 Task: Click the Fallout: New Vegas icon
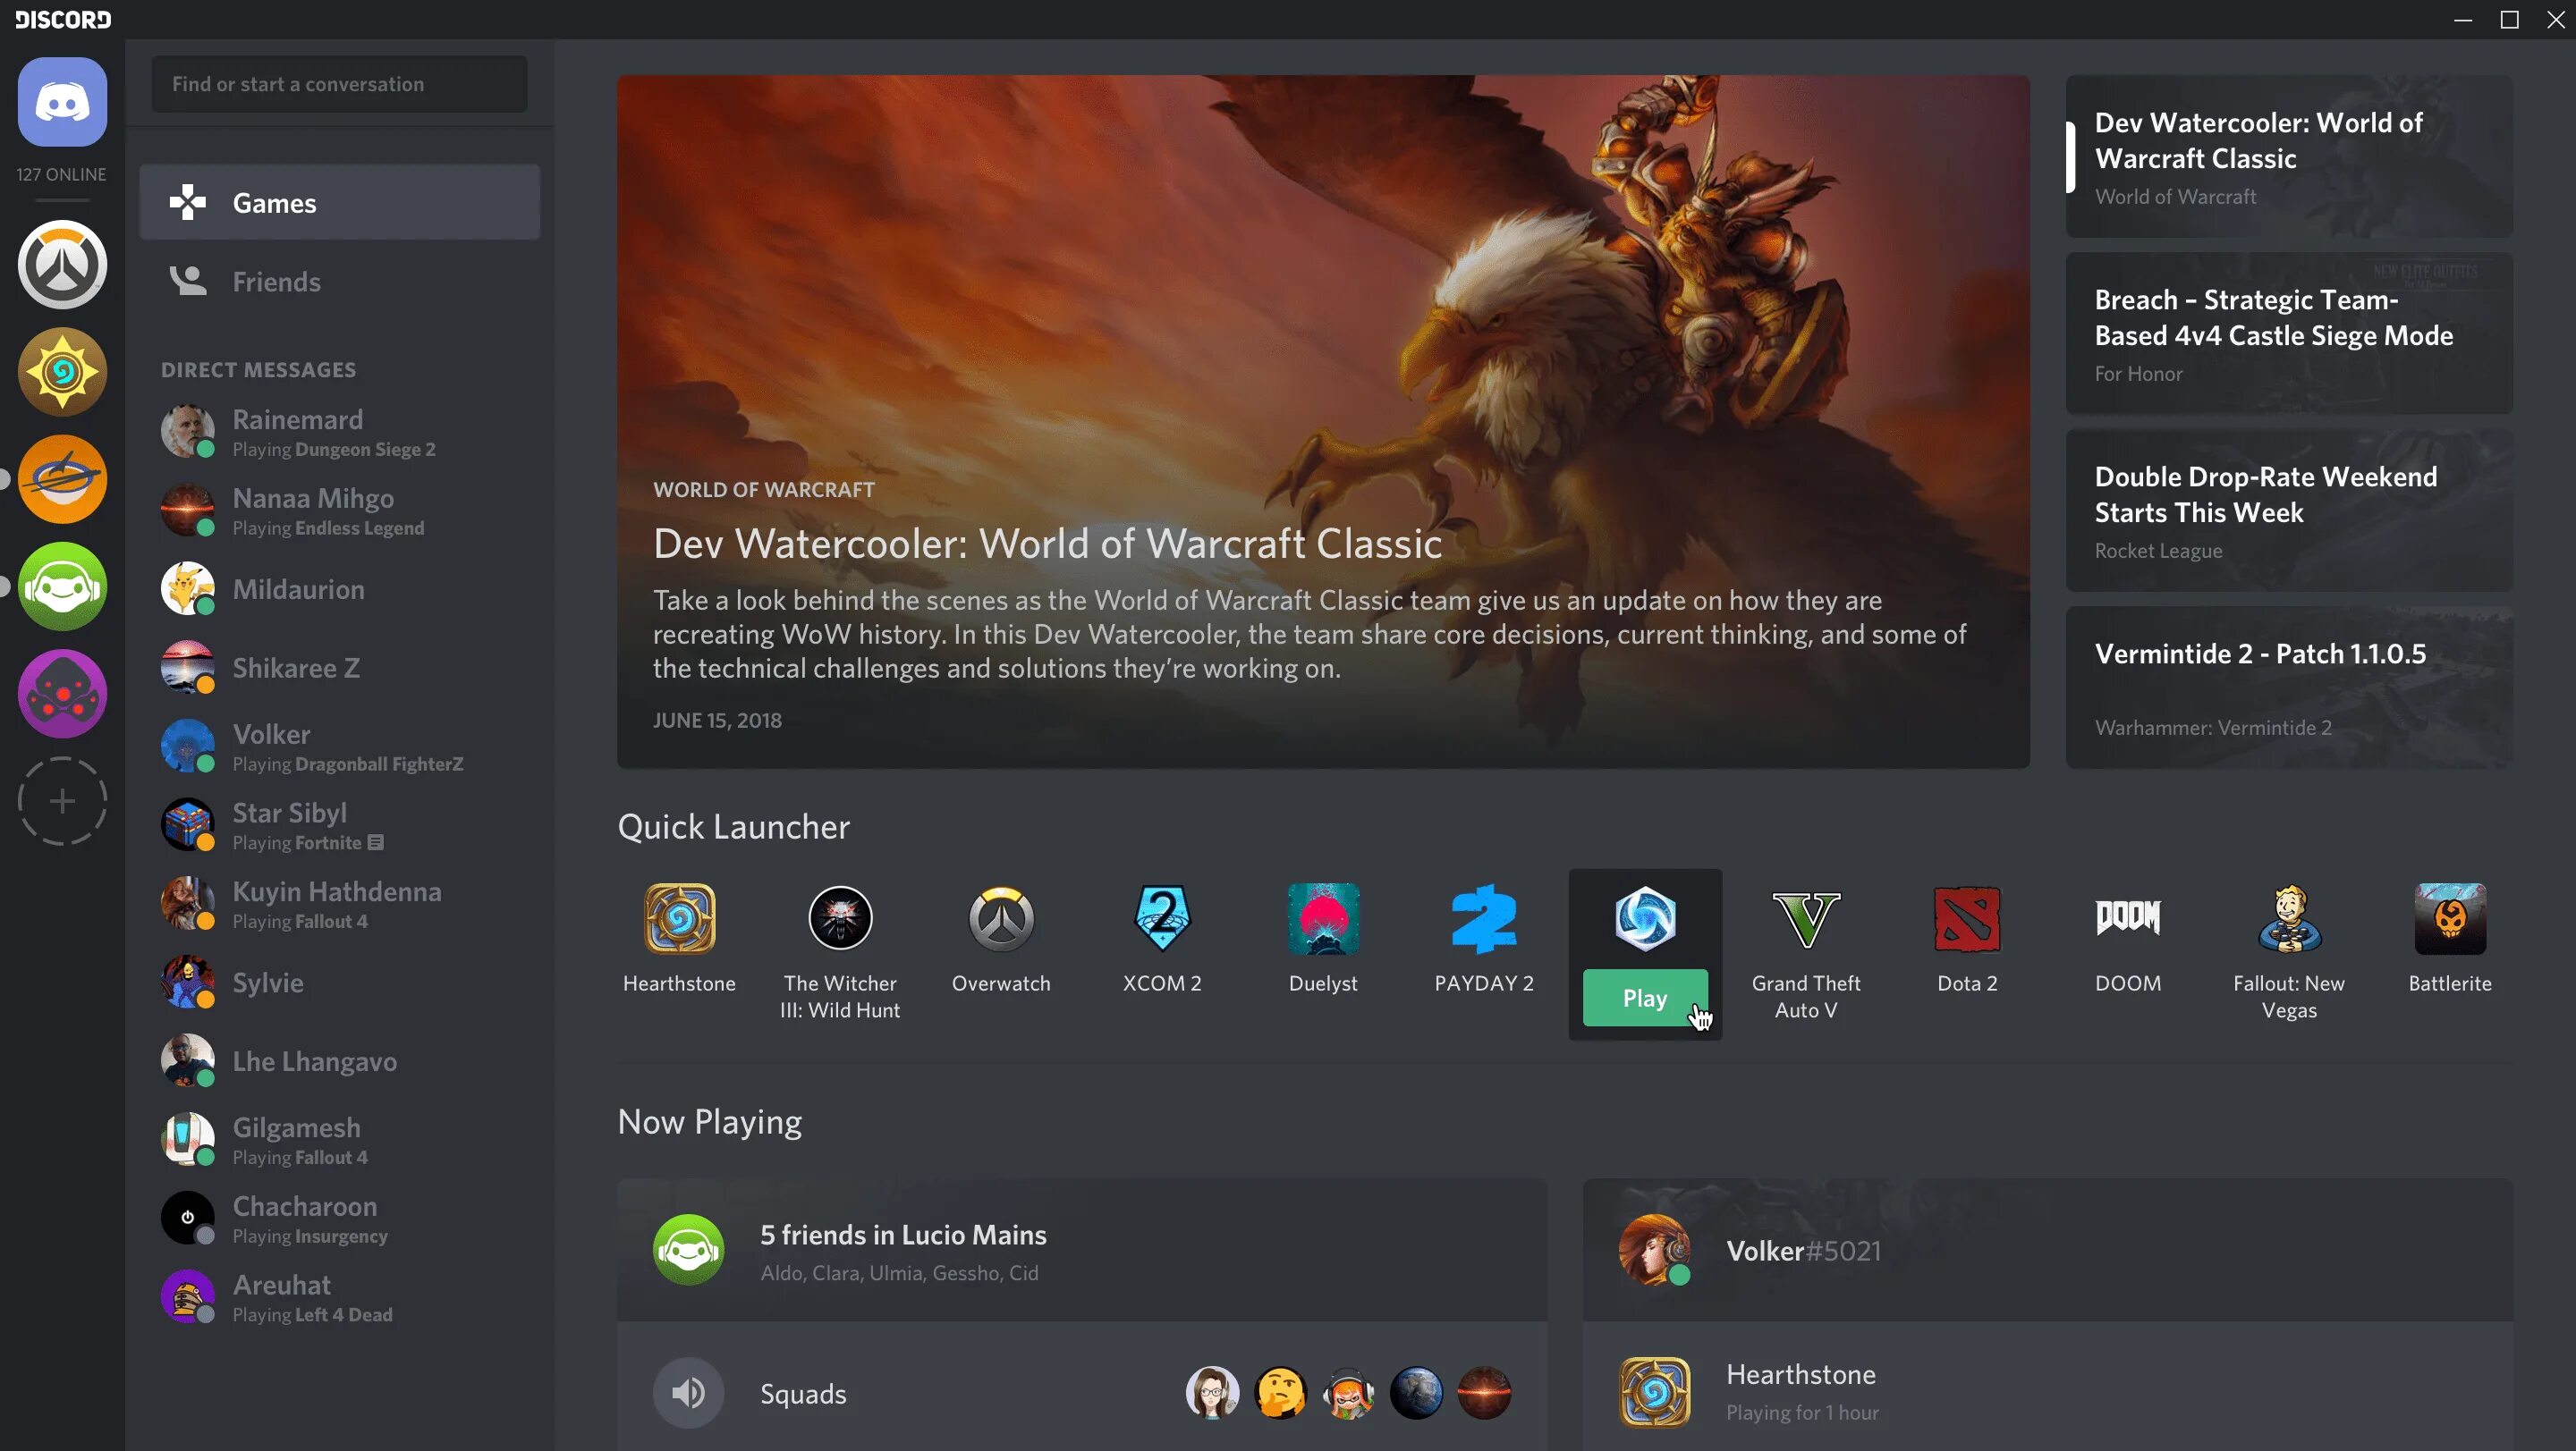click(2288, 917)
